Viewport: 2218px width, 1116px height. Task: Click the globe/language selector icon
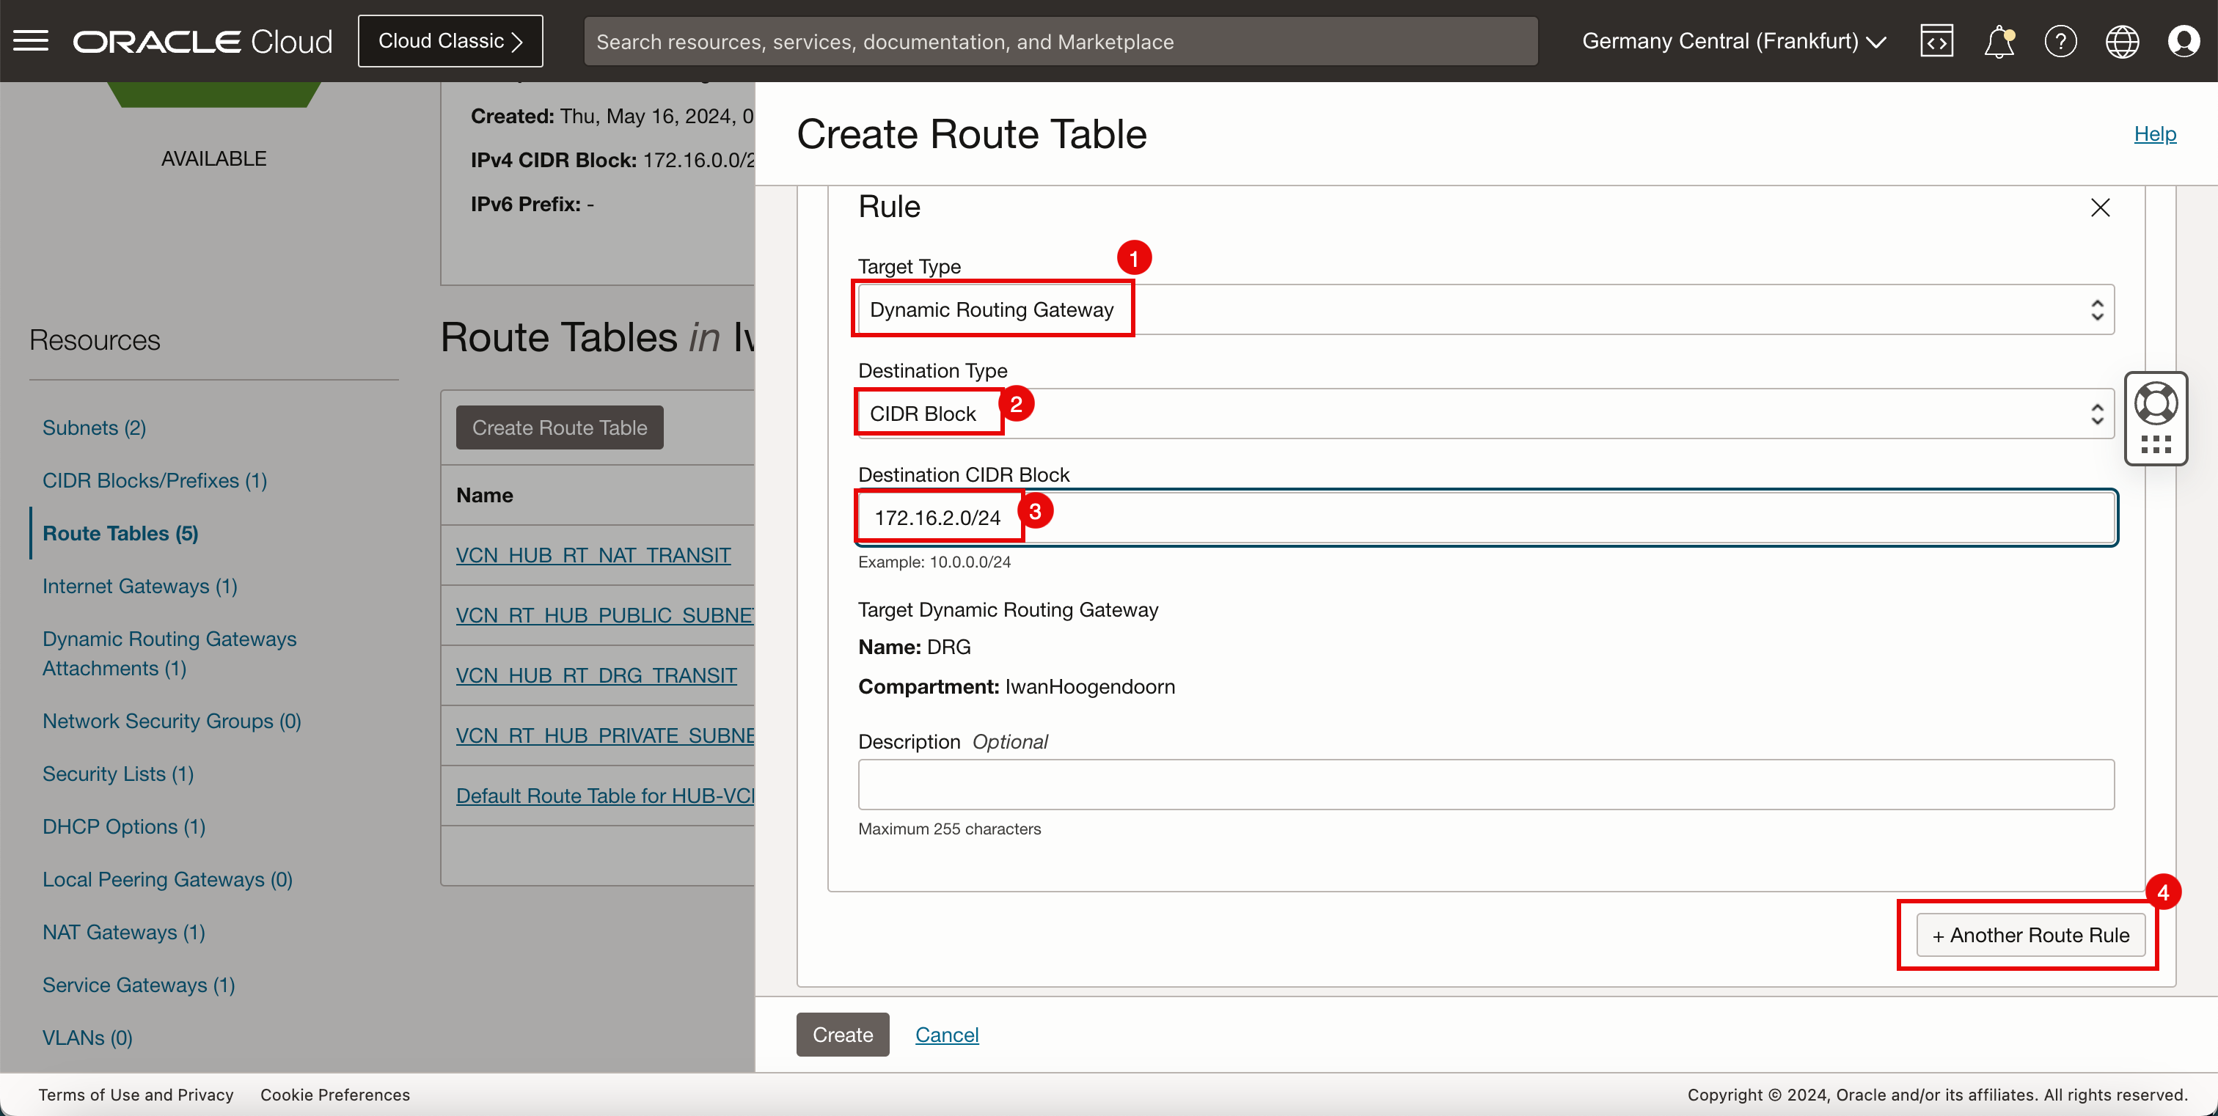point(2123,41)
